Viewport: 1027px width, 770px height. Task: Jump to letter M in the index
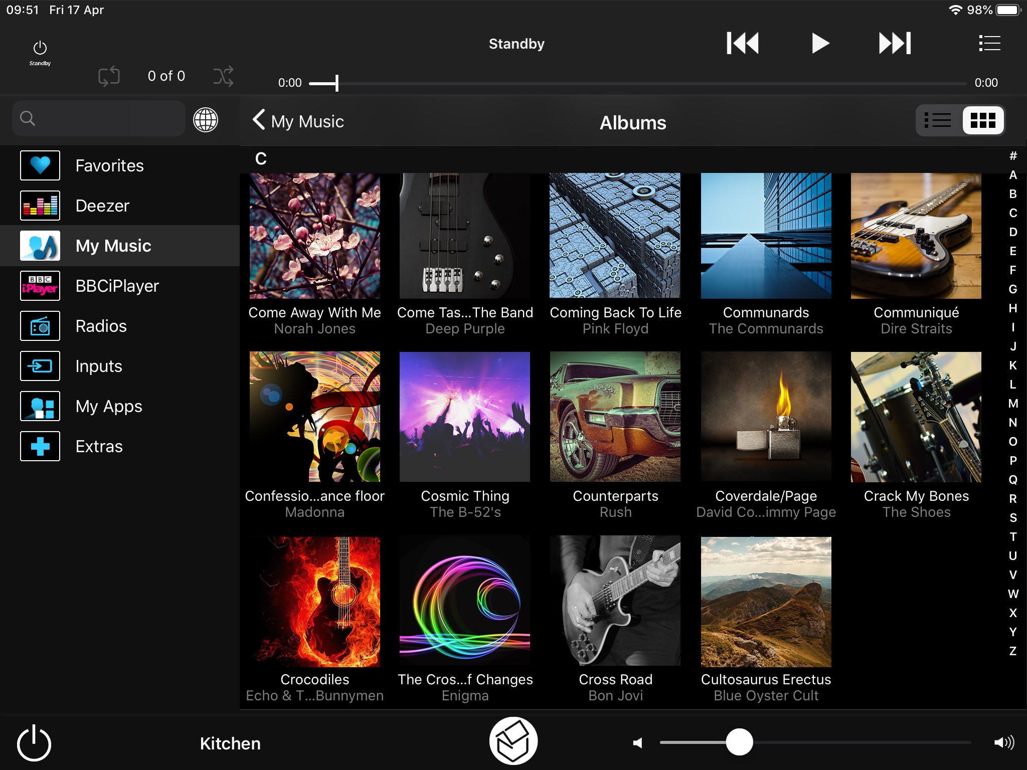1013,404
